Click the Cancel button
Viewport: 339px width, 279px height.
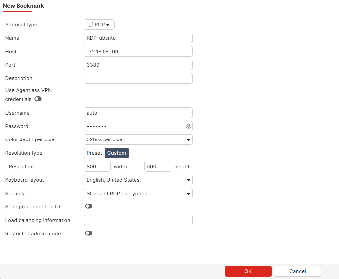click(297, 271)
